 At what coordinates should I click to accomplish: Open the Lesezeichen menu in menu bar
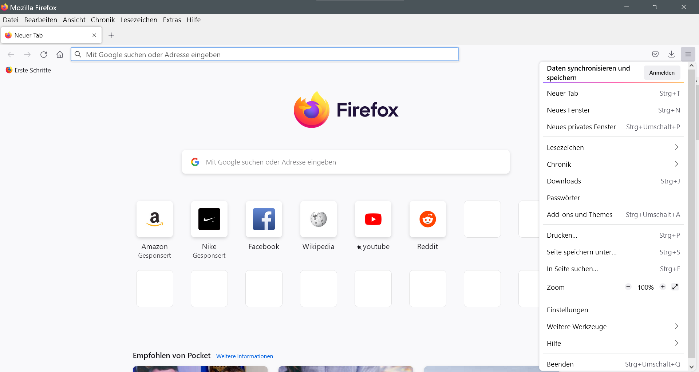pyautogui.click(x=139, y=20)
